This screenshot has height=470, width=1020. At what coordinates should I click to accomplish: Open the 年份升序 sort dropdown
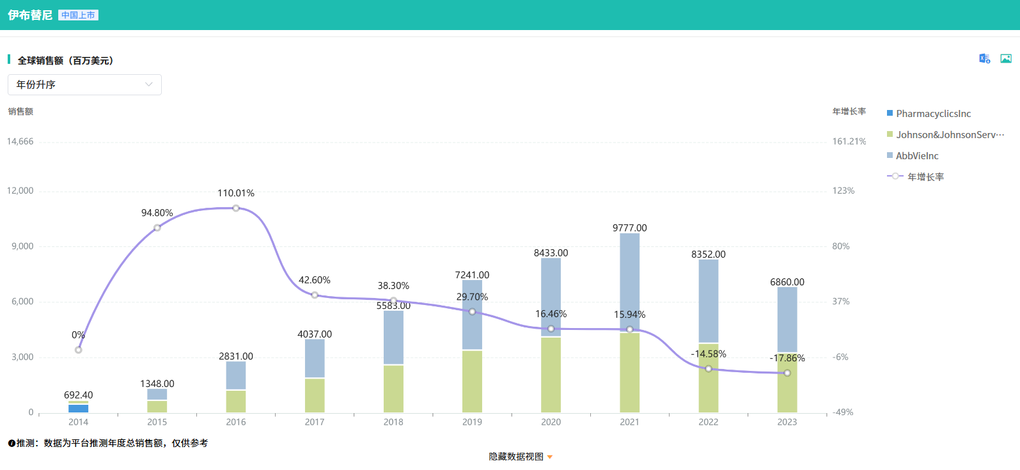coord(84,84)
